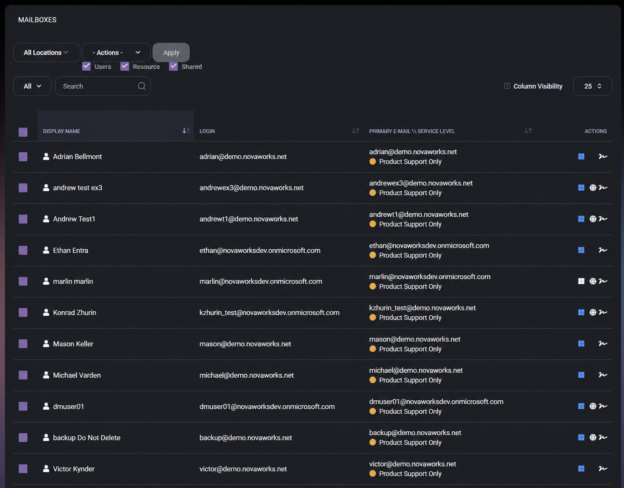Viewport: 624px width, 488px height.
Task: Click the login adrian@demo.novaworks.net
Action: click(243, 157)
